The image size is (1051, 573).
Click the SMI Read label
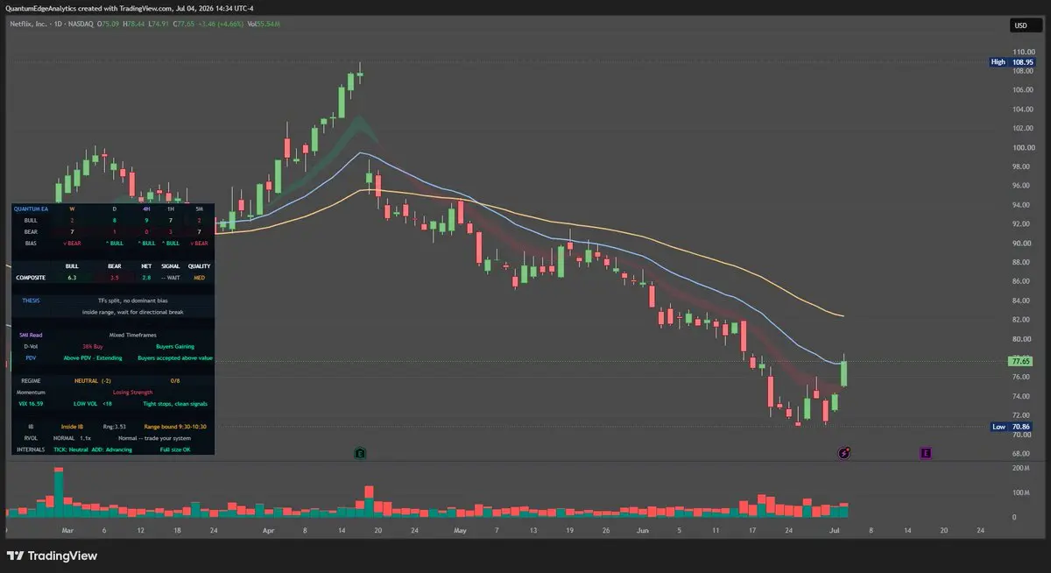(31, 335)
